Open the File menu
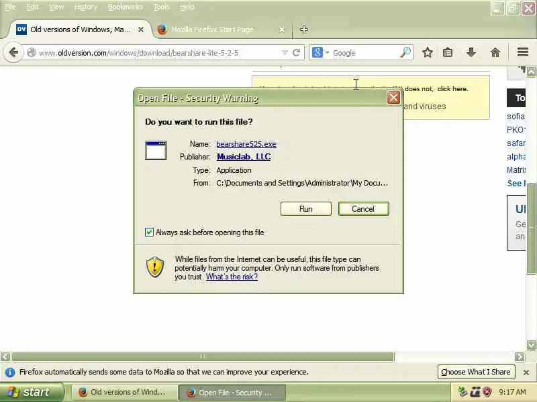Image resolution: width=537 pixels, height=402 pixels. [x=10, y=7]
